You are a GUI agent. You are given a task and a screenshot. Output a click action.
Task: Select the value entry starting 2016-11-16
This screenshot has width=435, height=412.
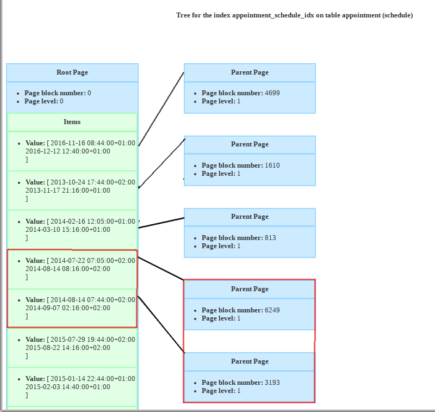(72, 151)
